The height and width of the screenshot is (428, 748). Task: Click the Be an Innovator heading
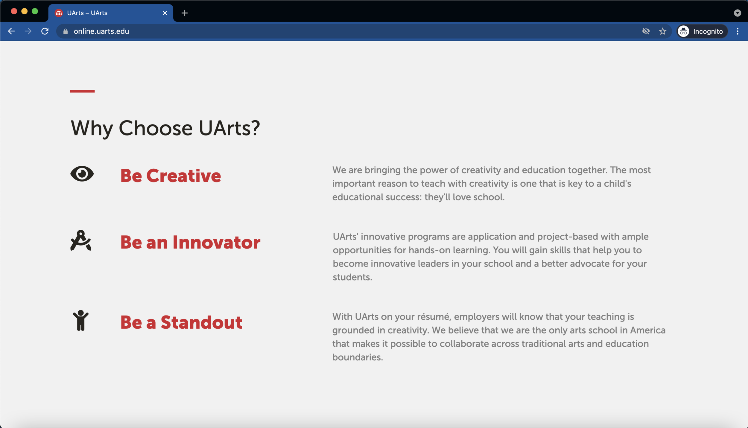190,242
